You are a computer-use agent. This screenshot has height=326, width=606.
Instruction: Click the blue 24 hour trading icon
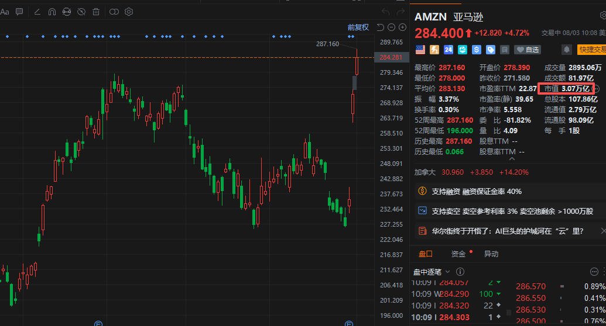coord(448,50)
